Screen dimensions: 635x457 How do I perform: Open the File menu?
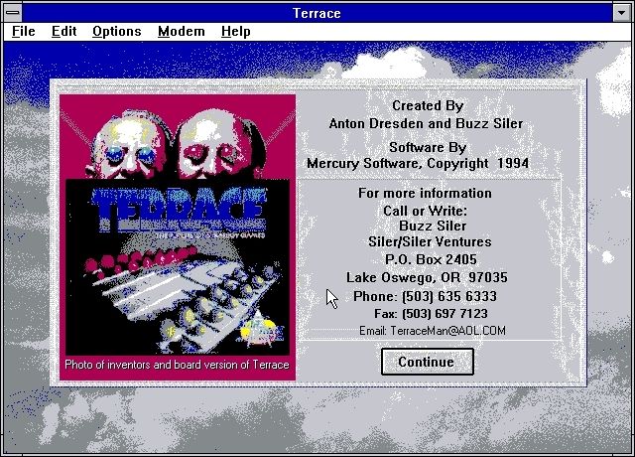point(23,31)
